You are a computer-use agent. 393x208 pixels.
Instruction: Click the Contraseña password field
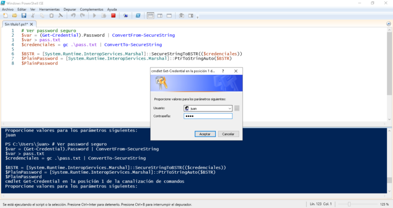(x=208, y=116)
